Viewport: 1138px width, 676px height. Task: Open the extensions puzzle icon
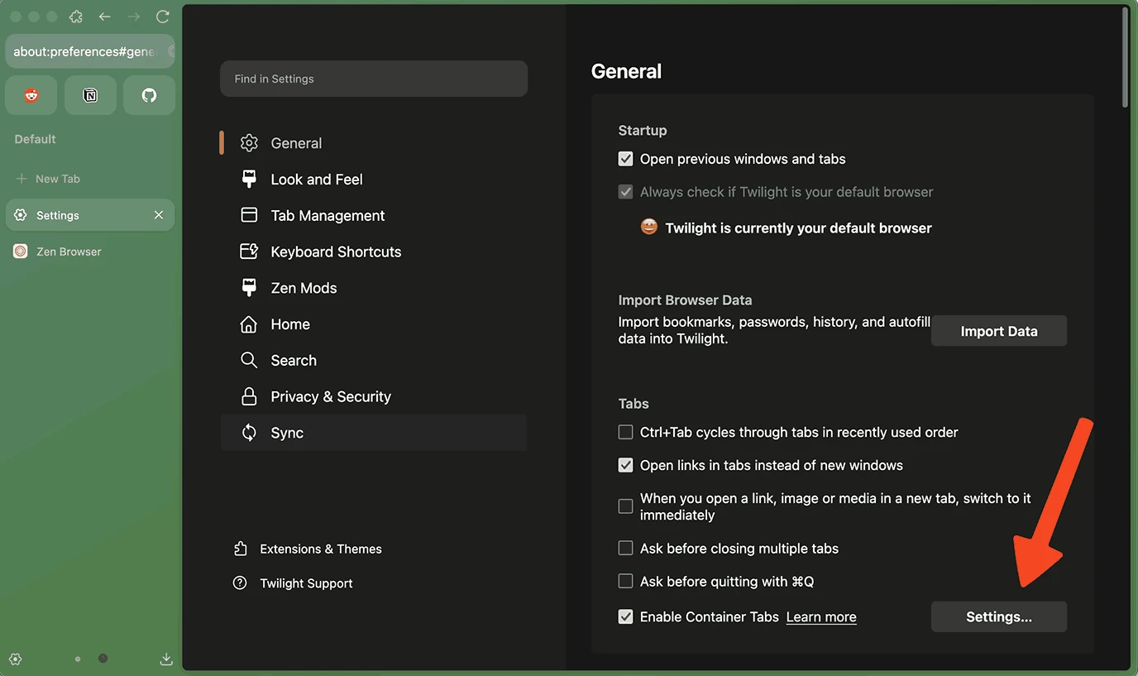tap(76, 17)
